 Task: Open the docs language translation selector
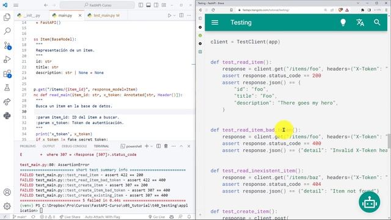click(x=360, y=23)
